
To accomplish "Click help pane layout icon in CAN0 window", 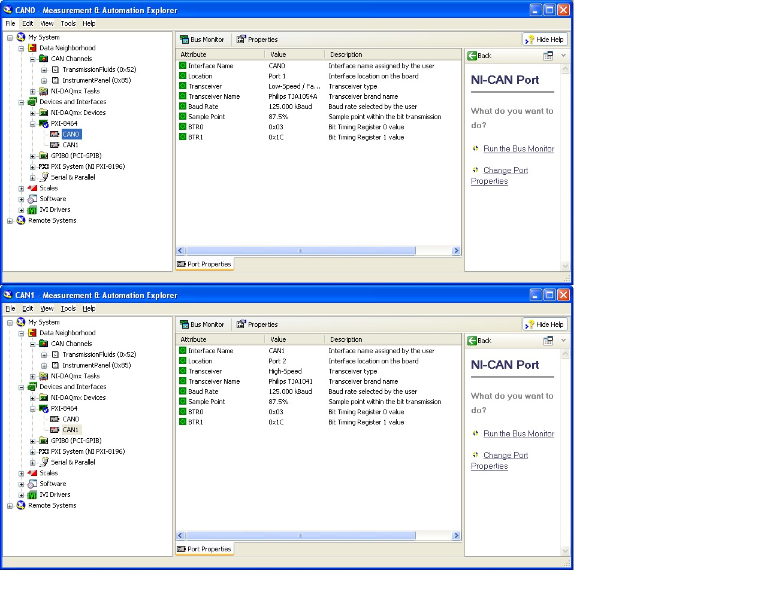I will point(548,56).
